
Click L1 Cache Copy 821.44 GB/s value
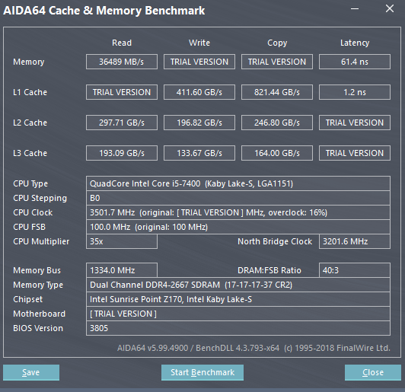277,92
